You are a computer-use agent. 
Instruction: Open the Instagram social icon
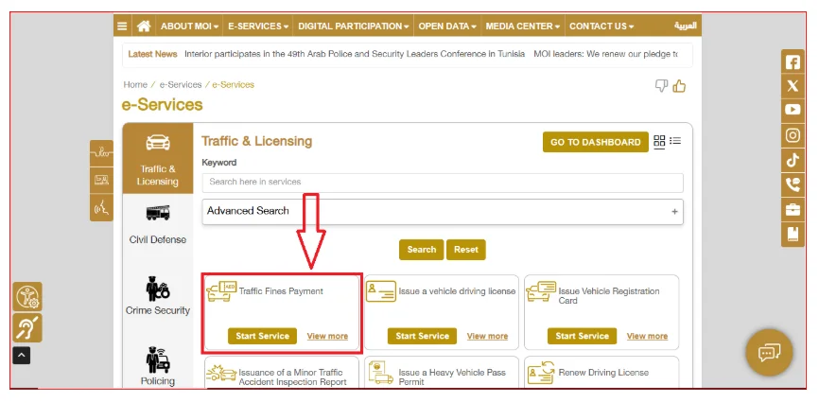[793, 135]
